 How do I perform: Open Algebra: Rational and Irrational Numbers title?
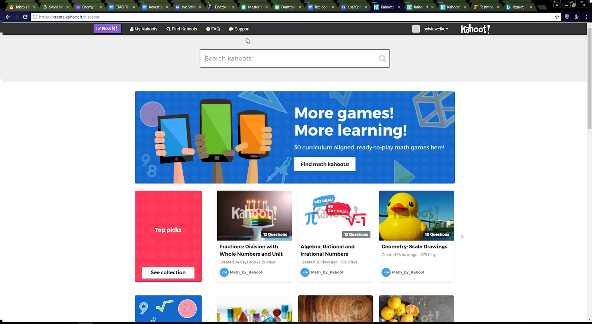click(x=327, y=250)
